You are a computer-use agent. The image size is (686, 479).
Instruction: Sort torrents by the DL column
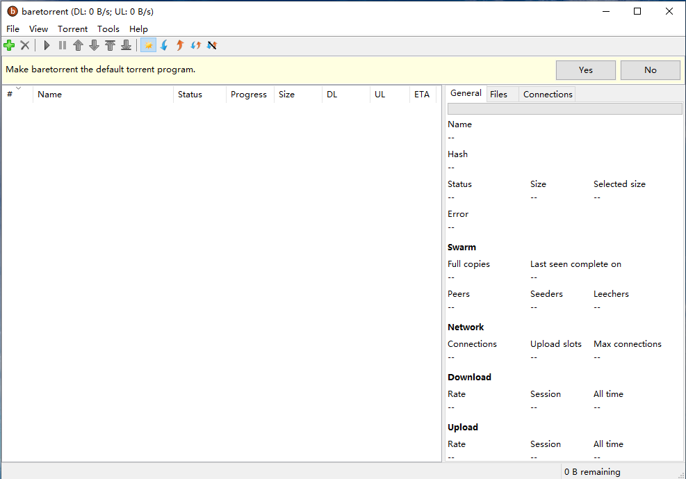click(346, 94)
